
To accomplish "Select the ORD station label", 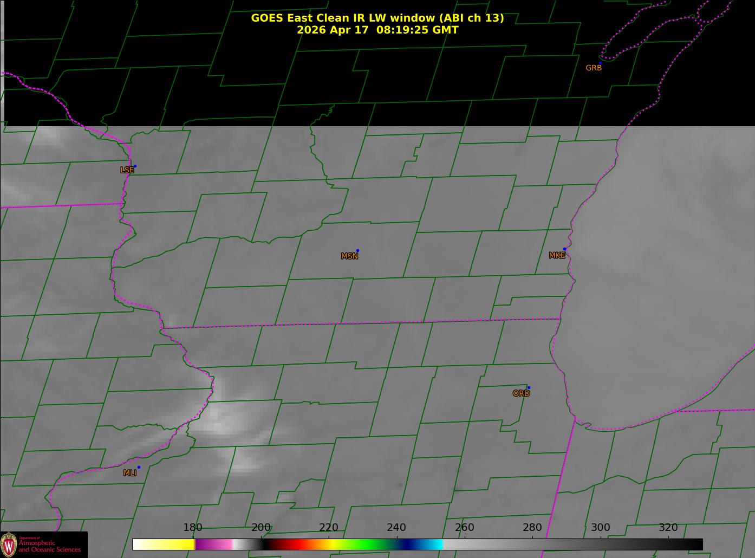I will tap(521, 393).
